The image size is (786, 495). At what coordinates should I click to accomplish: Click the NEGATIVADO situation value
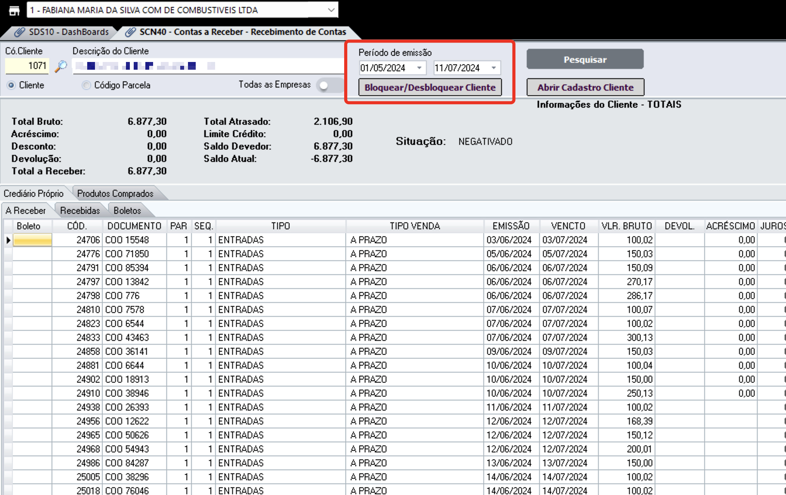(486, 142)
